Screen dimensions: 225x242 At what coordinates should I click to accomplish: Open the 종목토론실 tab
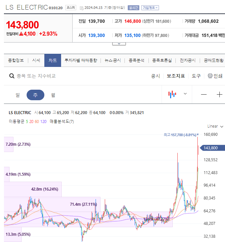[x=162, y=60]
